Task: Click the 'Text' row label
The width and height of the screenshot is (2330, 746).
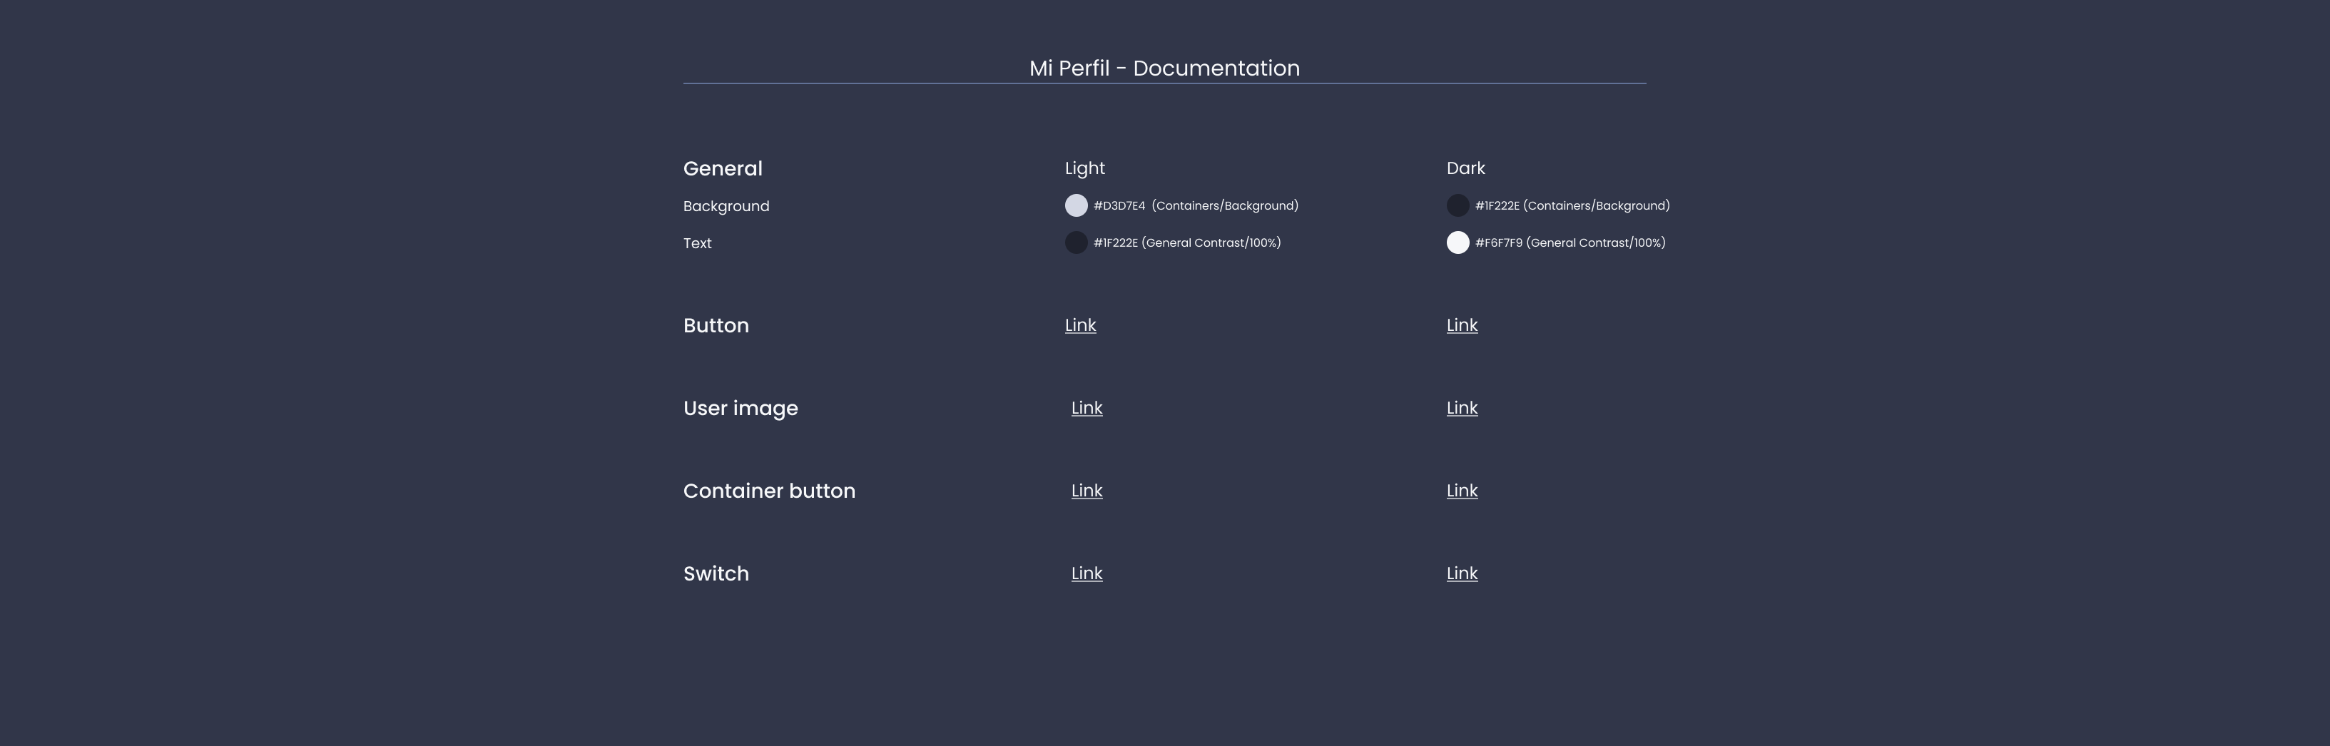Action: (698, 243)
